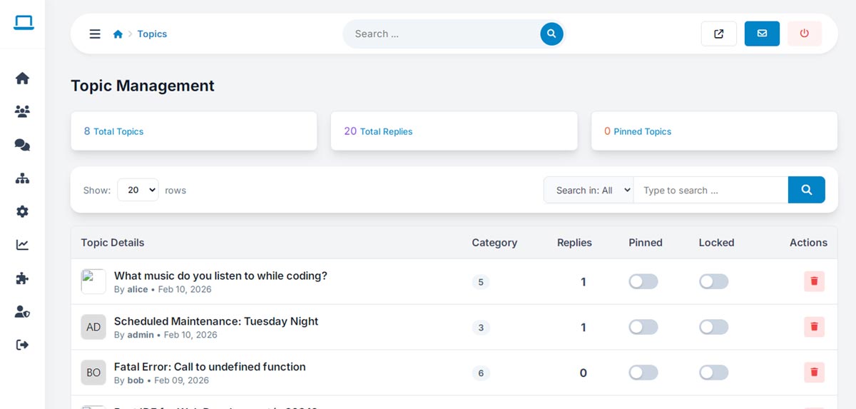Open the user shield sidebar icon
This screenshot has width=856, height=409.
[22, 312]
